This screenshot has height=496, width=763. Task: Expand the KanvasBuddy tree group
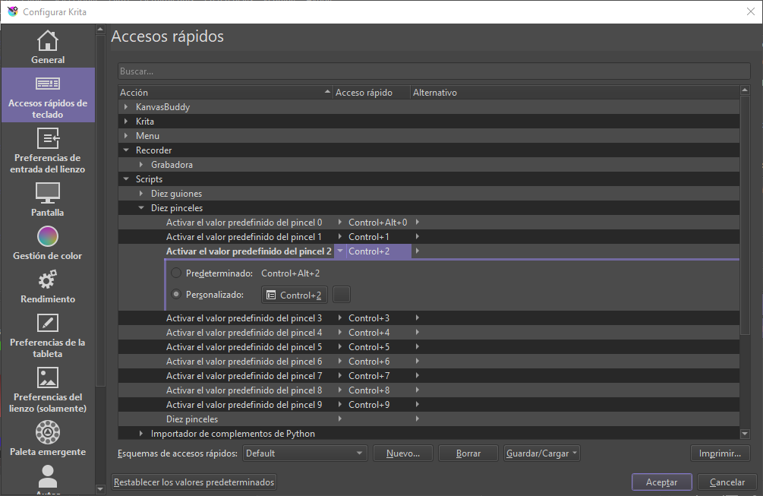[126, 107]
